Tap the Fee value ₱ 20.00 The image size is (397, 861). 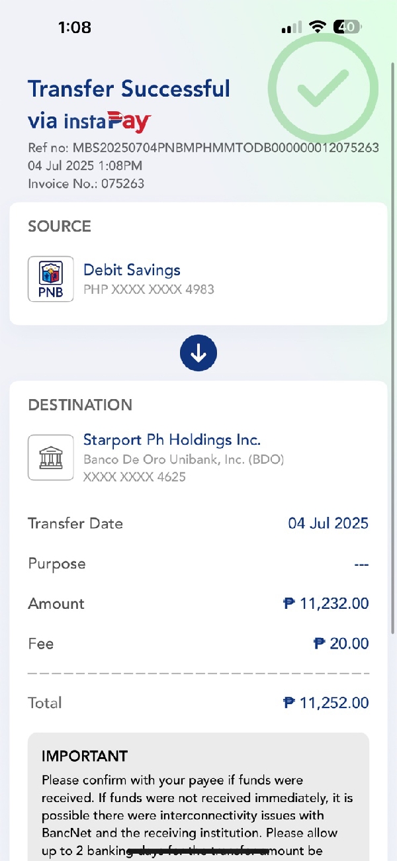coord(341,643)
